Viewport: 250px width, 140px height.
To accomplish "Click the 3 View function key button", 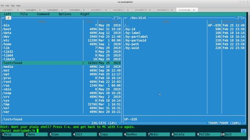I will [x=60, y=135].
